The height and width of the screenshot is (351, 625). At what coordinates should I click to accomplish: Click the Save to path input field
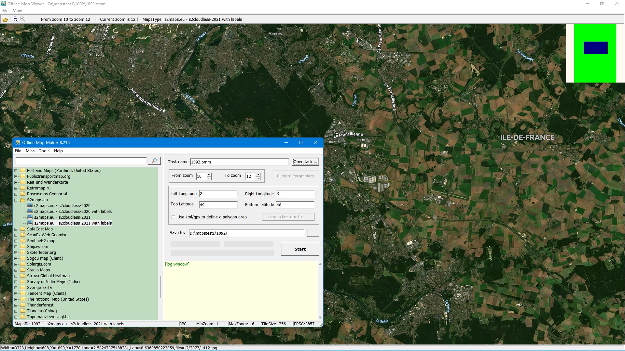click(246, 233)
